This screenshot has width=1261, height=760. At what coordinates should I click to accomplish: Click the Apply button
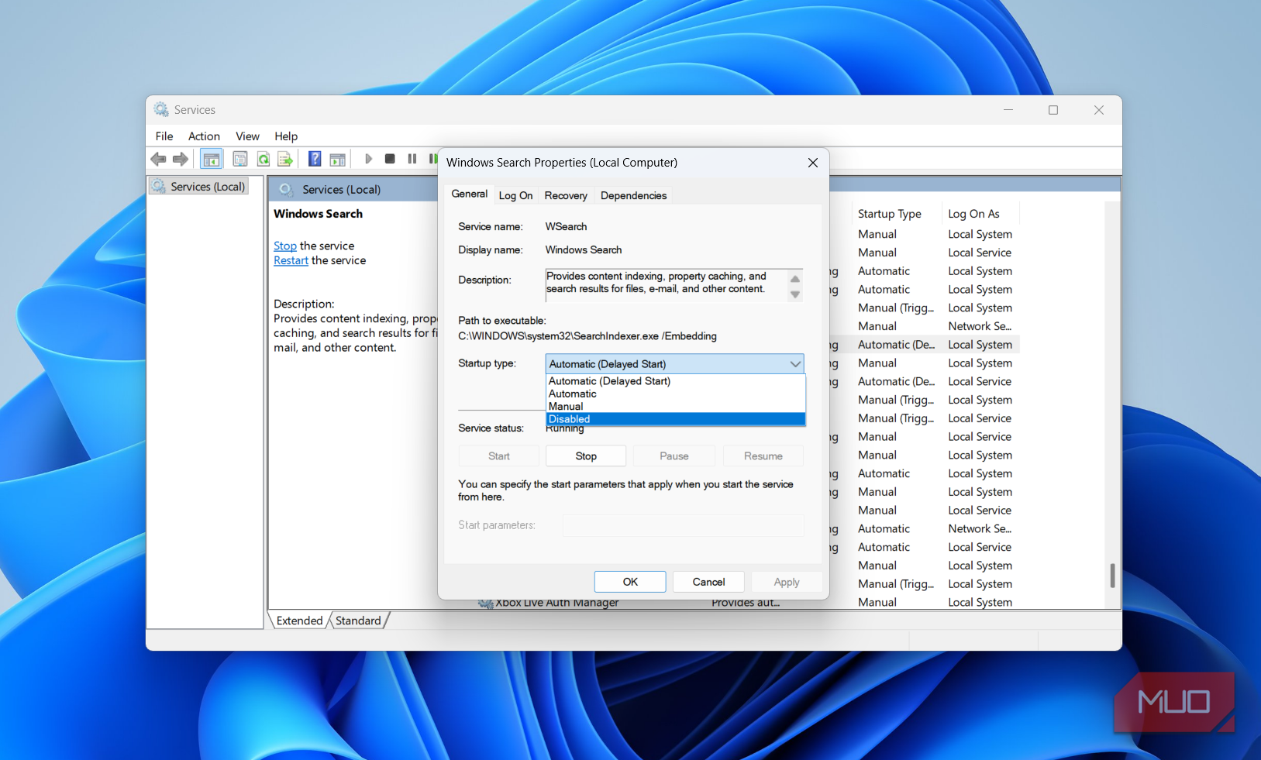(787, 582)
